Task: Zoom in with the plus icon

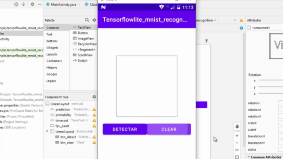Action: click(x=237, y=136)
